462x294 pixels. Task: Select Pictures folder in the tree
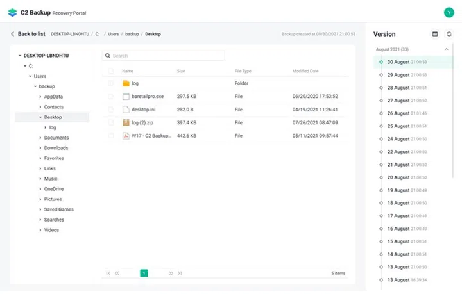(x=53, y=199)
